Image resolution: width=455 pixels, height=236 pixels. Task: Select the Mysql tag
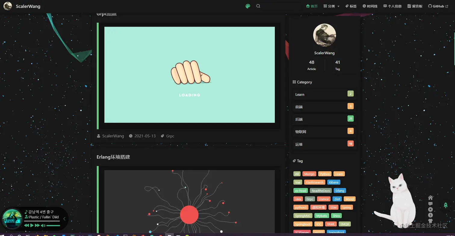coord(350,199)
